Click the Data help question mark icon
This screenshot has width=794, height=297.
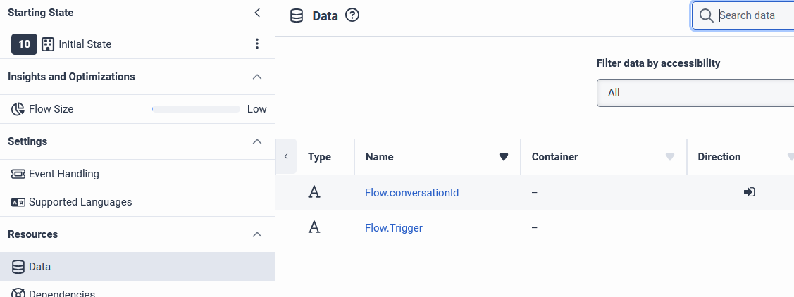coord(352,15)
